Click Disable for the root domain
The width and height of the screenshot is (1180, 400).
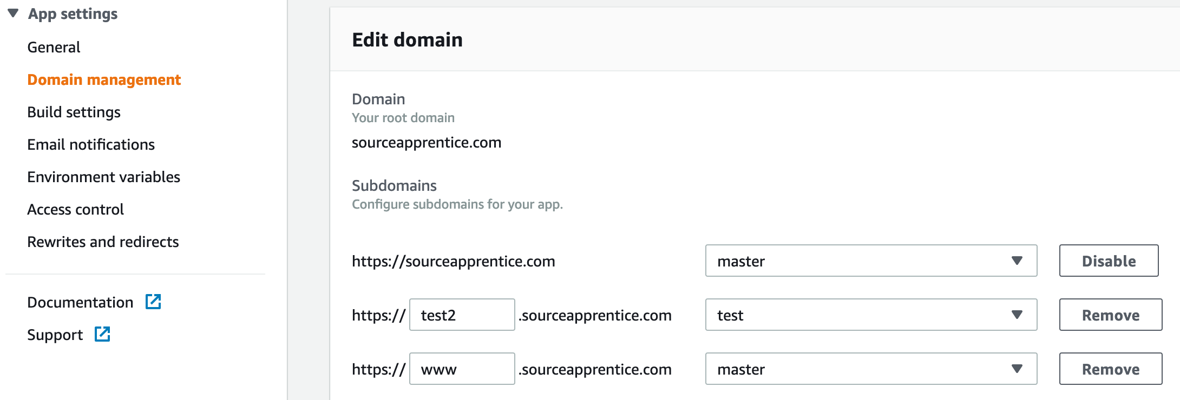coord(1109,261)
